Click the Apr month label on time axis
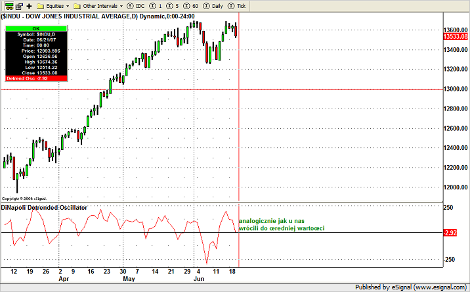 coord(64,279)
